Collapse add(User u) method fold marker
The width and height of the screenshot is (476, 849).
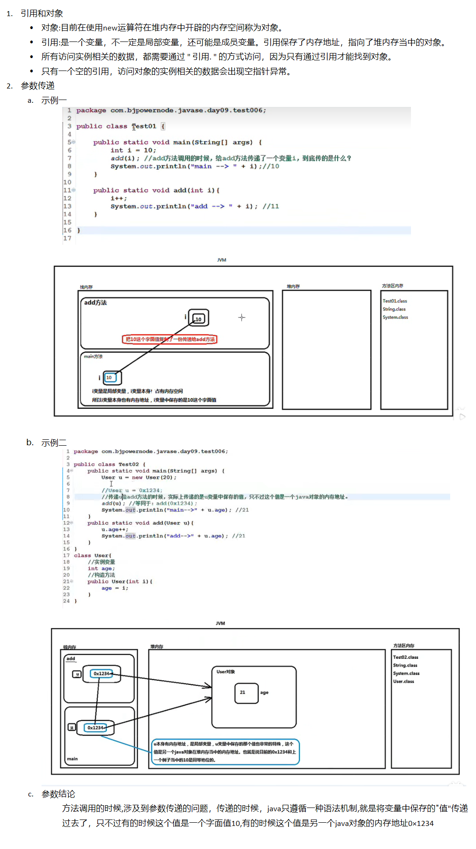pyautogui.click(x=71, y=523)
